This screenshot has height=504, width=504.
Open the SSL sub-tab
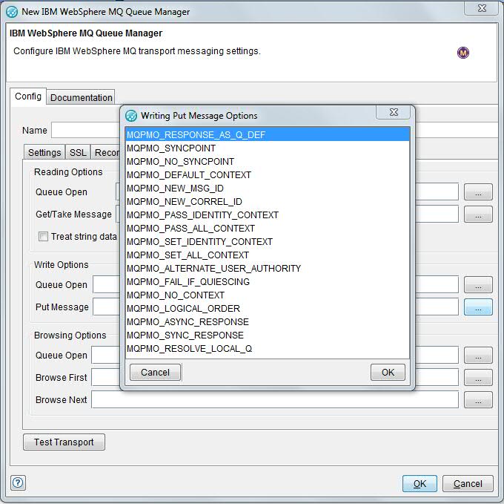pyautogui.click(x=78, y=153)
